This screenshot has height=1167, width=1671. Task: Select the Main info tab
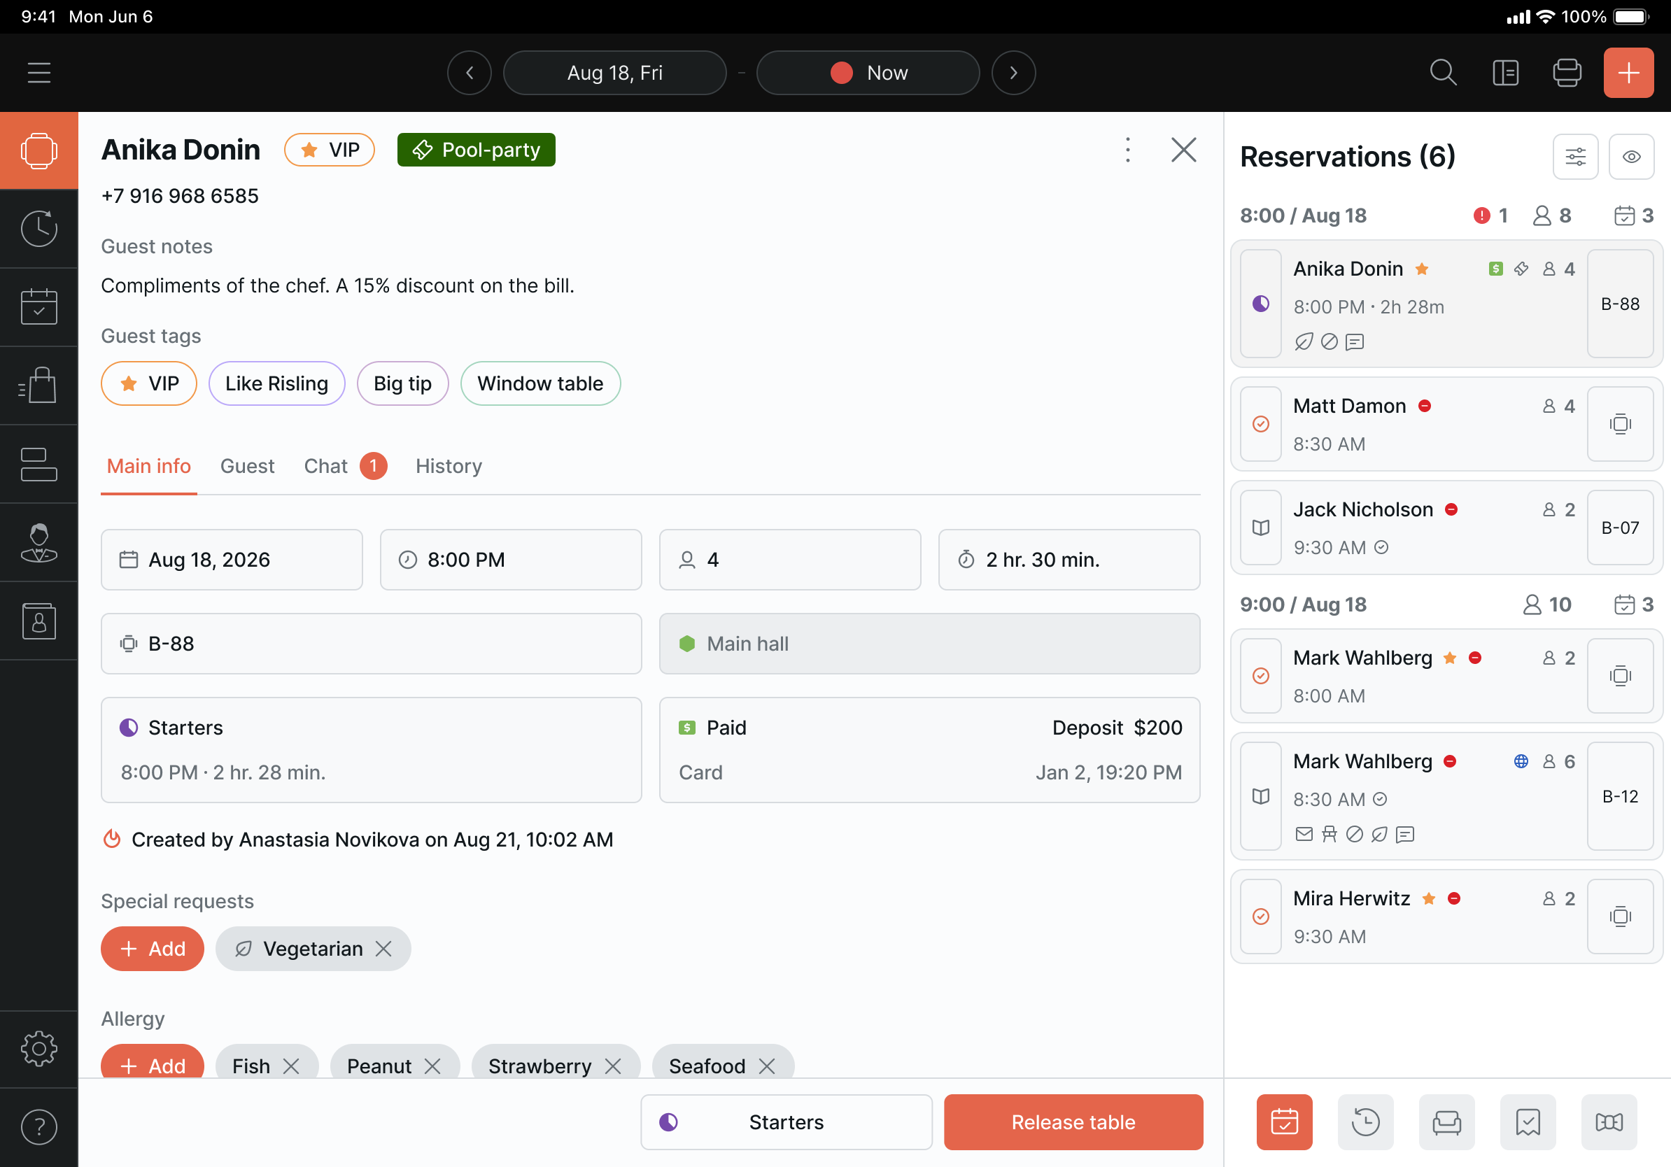[x=148, y=466]
